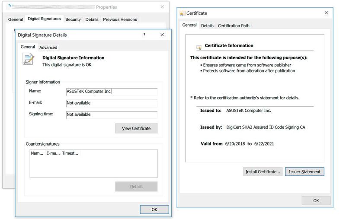Click the Countersignatures group label

pyautogui.click(x=42, y=144)
